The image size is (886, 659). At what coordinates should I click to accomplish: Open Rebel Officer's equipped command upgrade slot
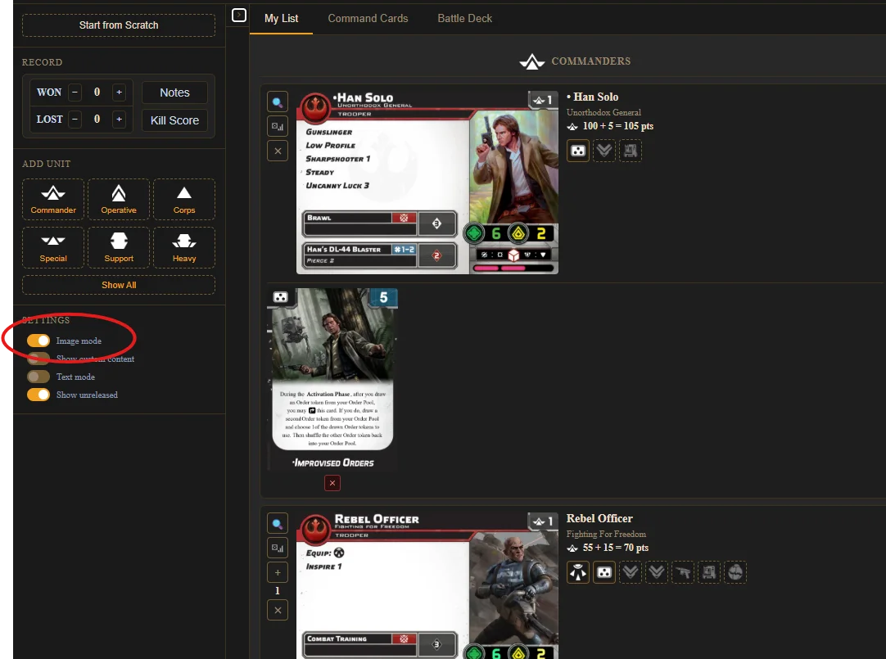tap(604, 572)
